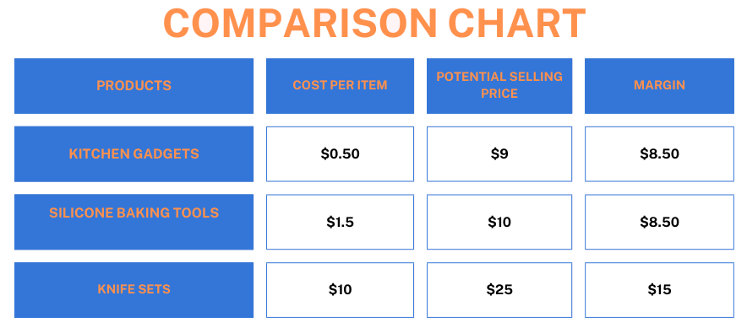Click the $9 selling price cell
Image resolution: width=747 pixels, height=328 pixels.
click(499, 154)
